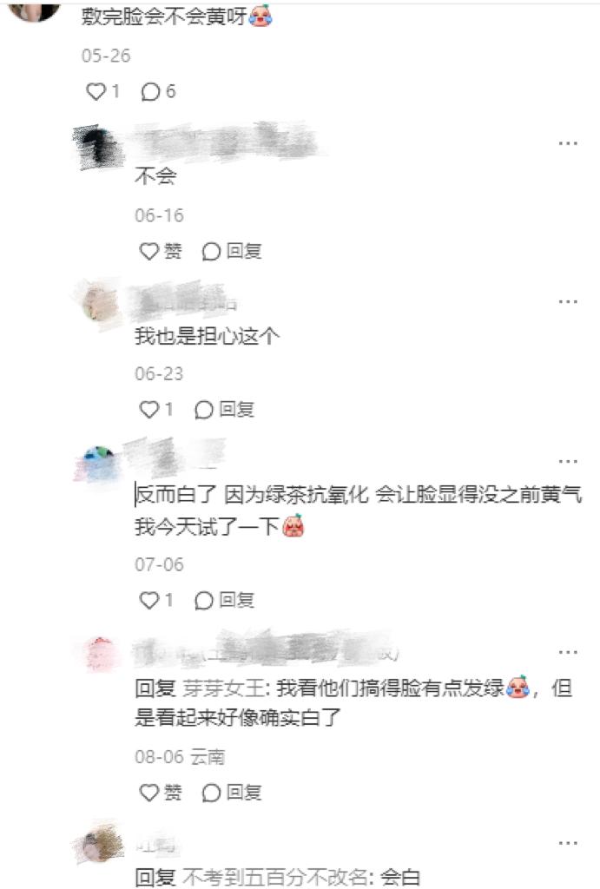Open mentioned user 不考到五百分不改名
600x889 pixels.
pos(274,879)
